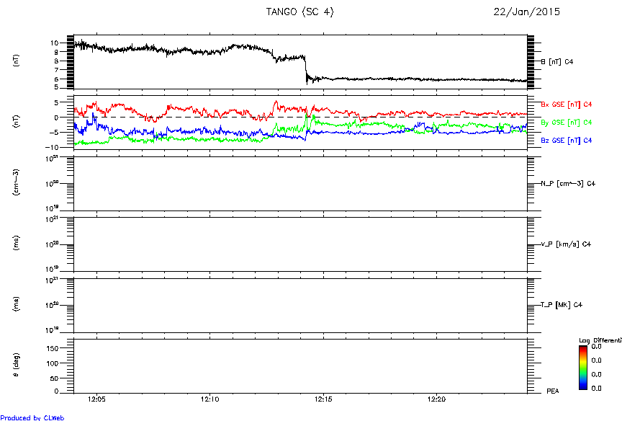Viewport: 622px width, 421px height.
Task: Click the '12:20' time axis tick label
Action: [x=436, y=399]
